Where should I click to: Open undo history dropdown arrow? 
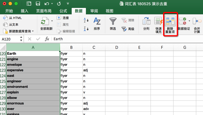[52, 4]
